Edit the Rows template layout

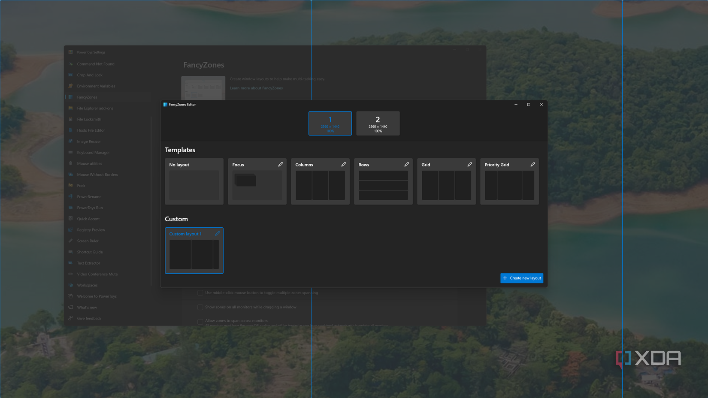[407, 164]
